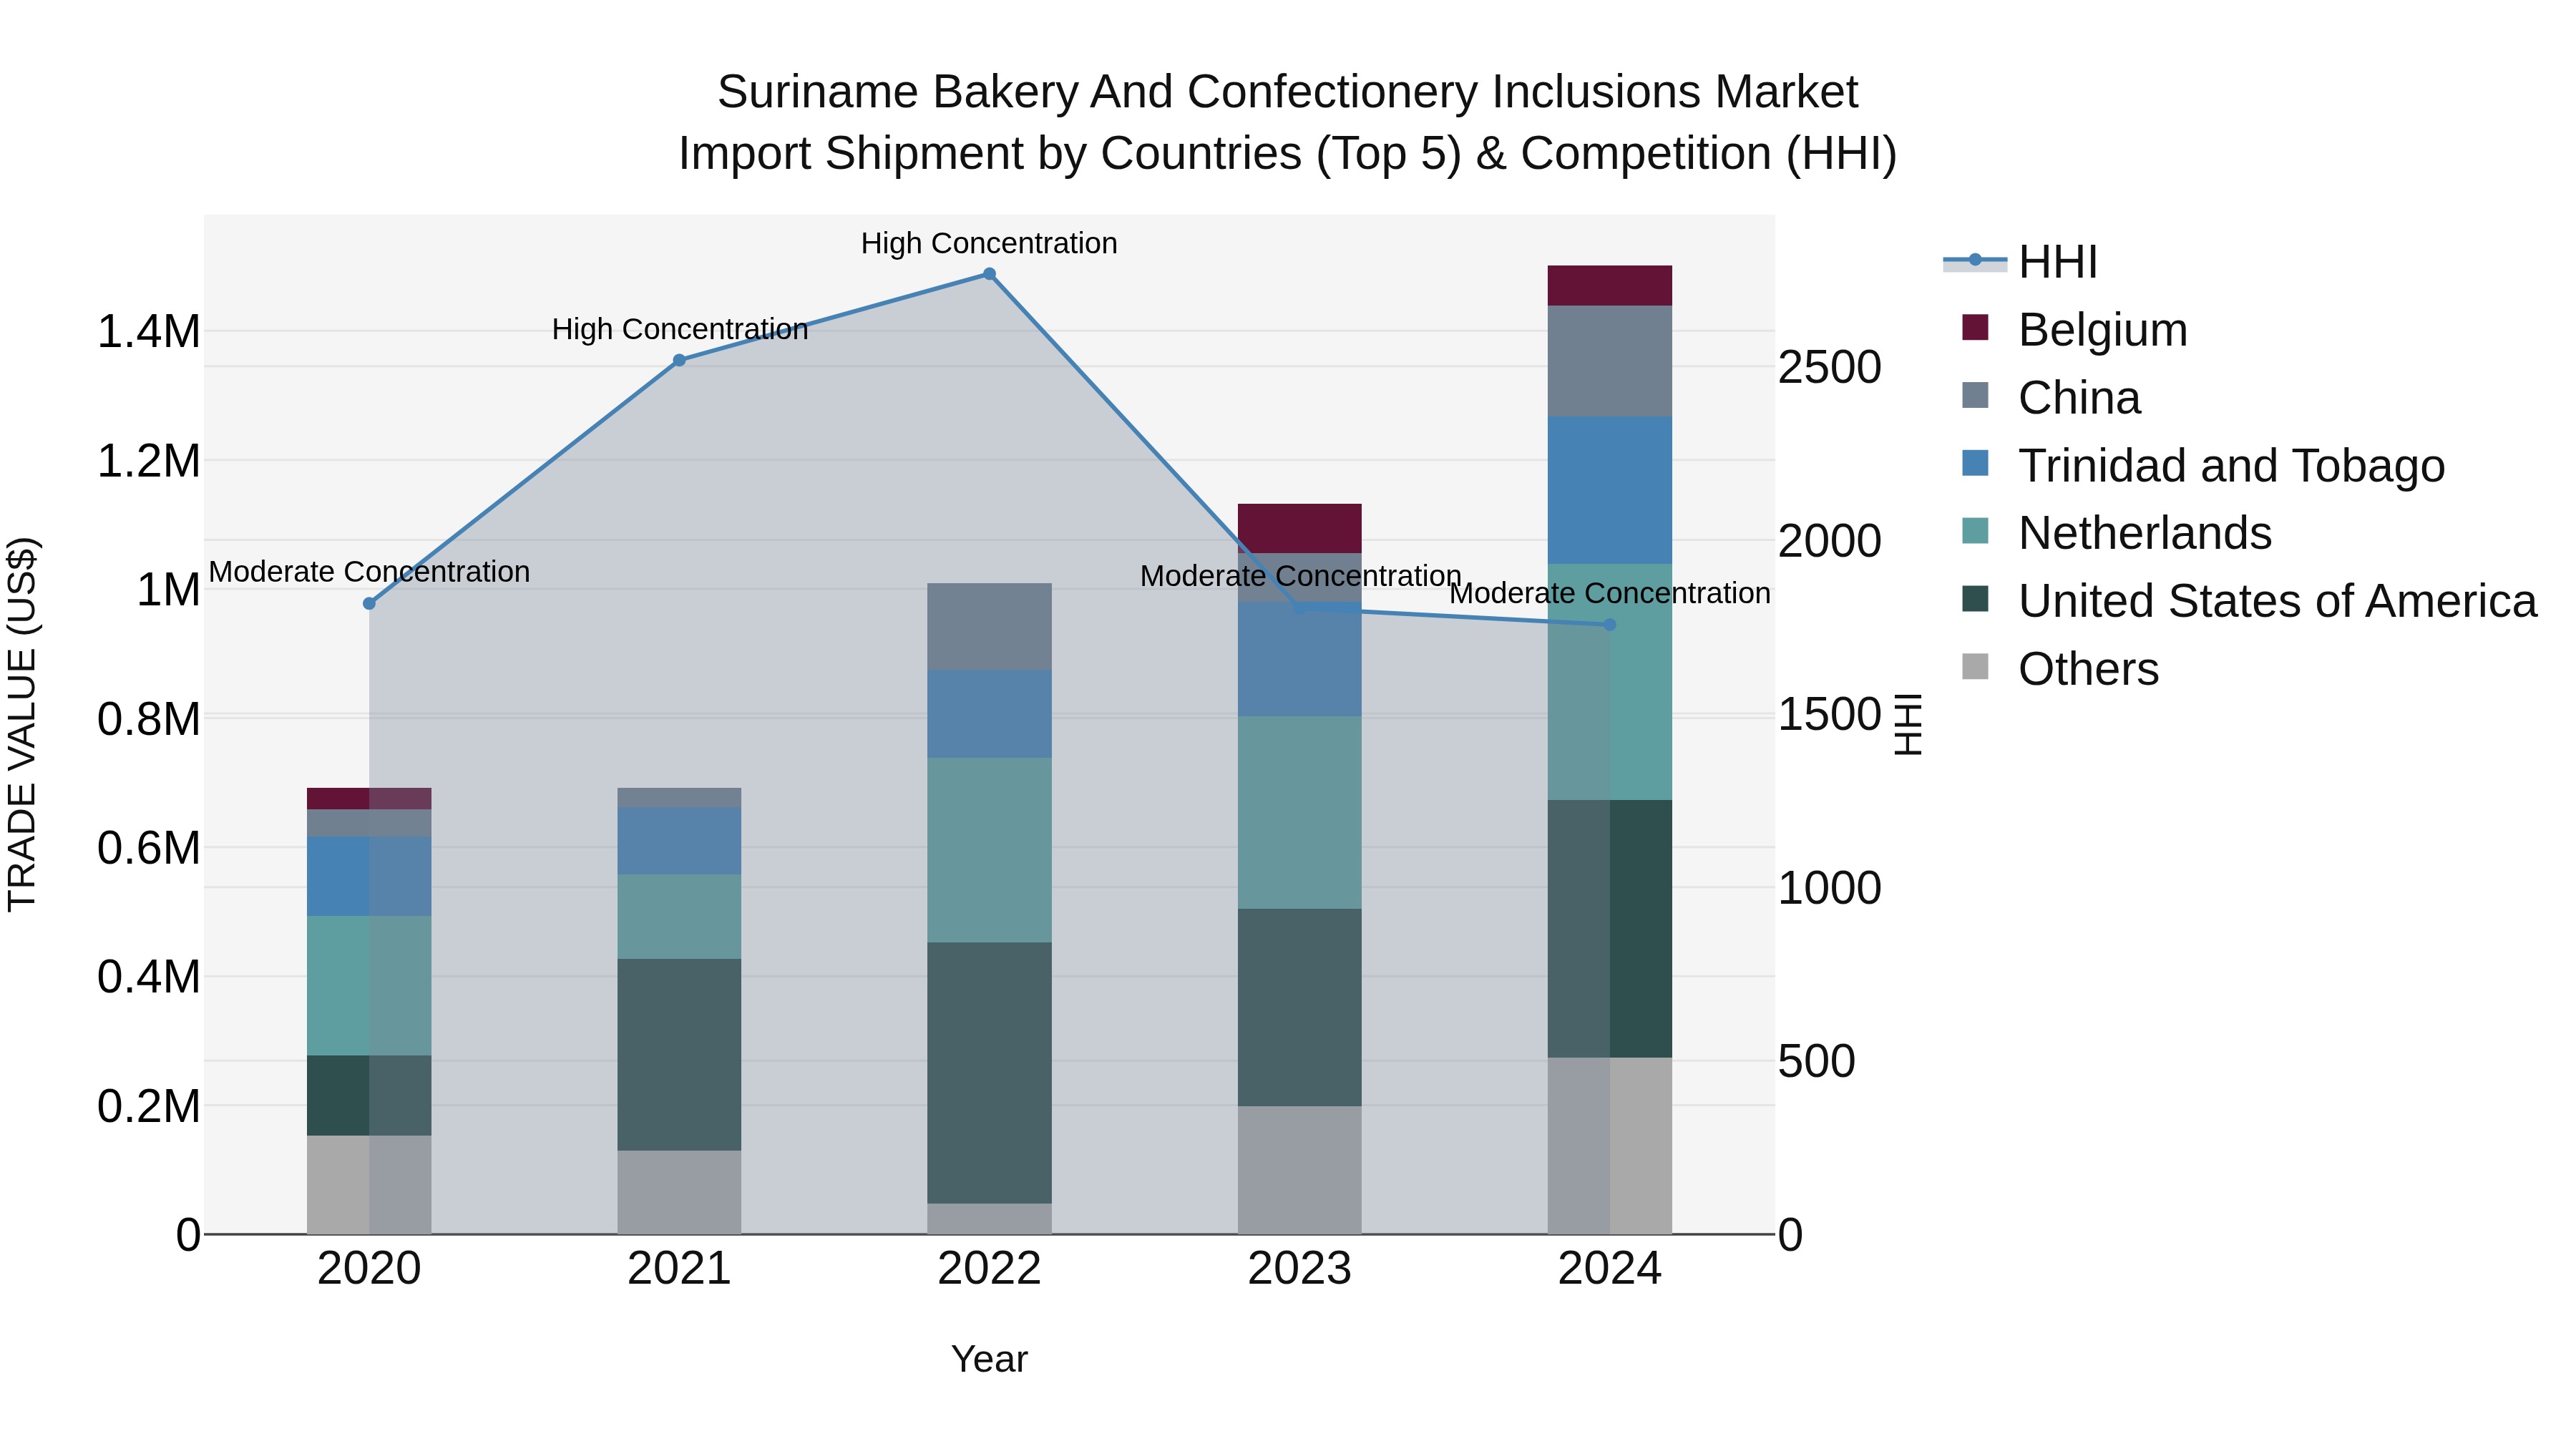Click the 2020 Belgium bar segment
Screen dimensions: 2576x1449
[369, 799]
